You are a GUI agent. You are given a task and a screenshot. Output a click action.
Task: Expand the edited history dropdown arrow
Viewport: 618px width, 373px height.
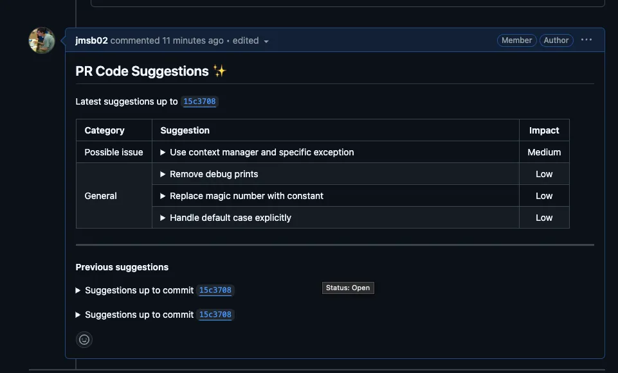[x=266, y=41]
